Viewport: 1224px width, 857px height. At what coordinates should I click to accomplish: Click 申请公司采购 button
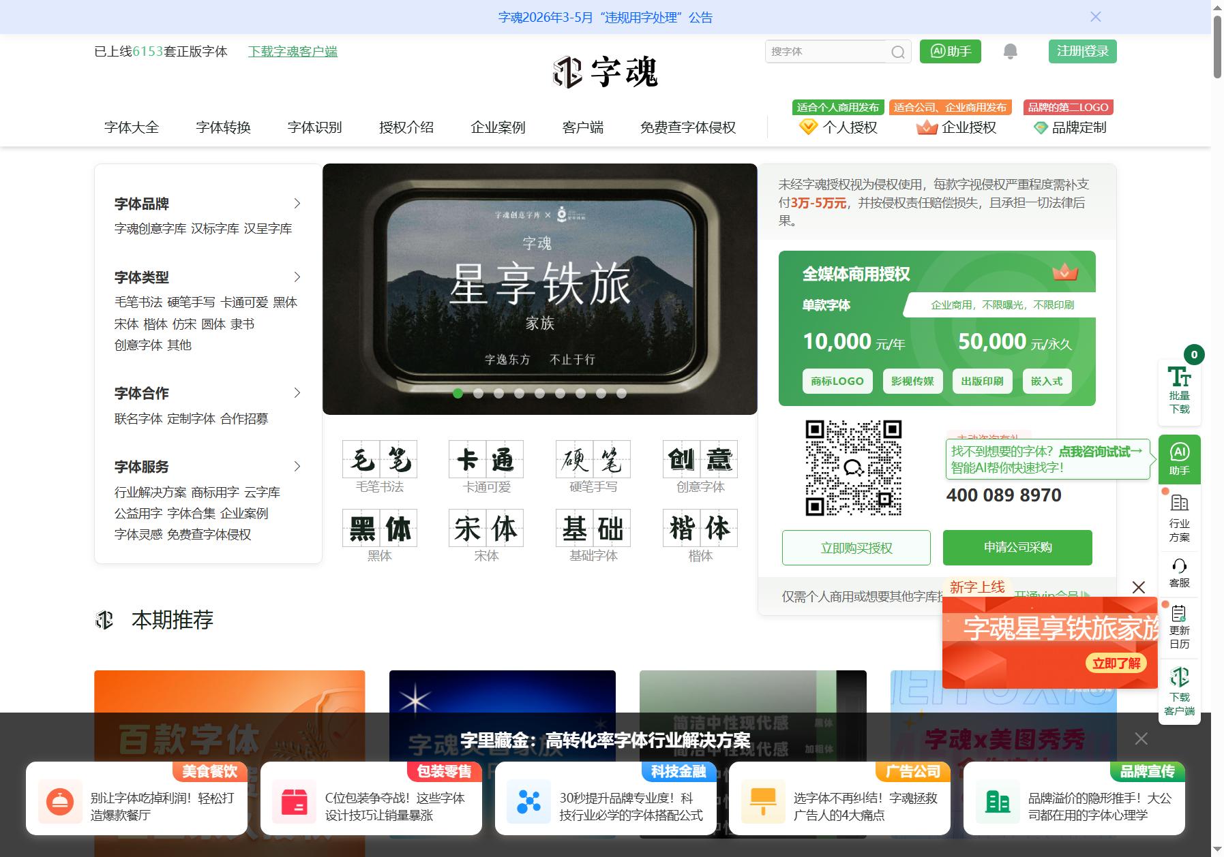coord(1017,548)
